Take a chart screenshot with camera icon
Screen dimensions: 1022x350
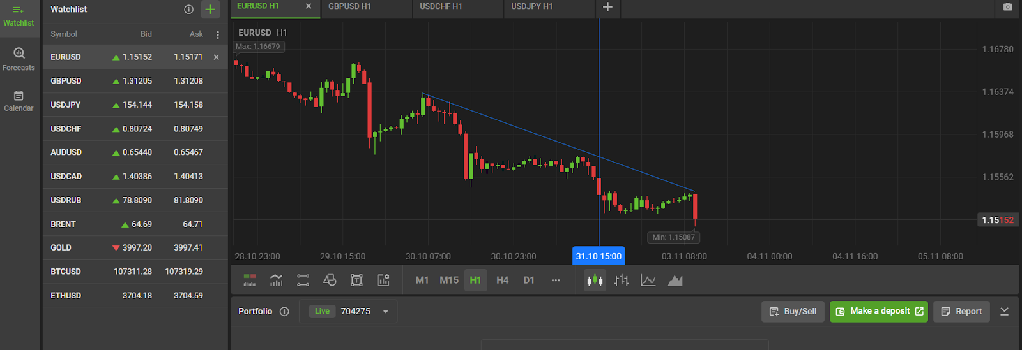1007,7
